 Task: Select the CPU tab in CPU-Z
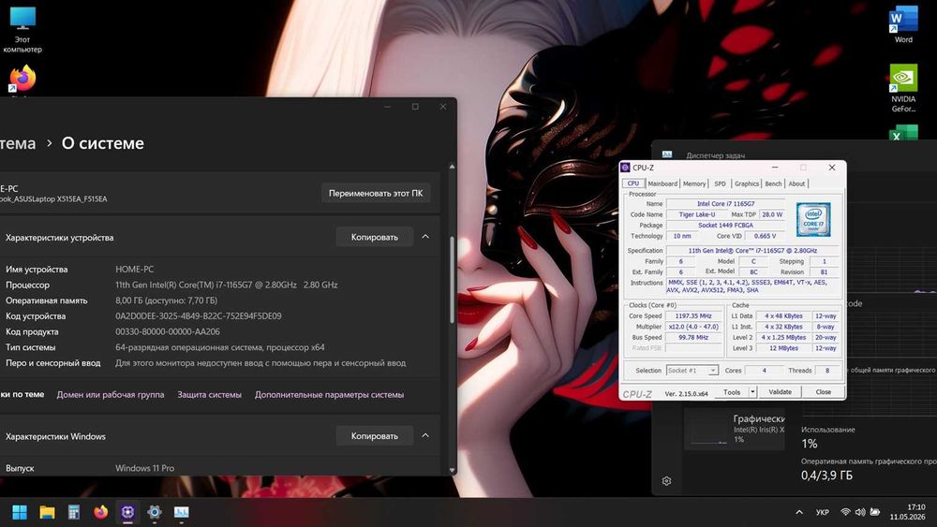633,183
